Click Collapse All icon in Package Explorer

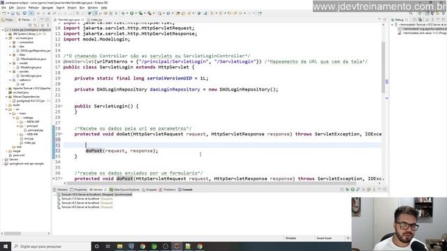(30, 25)
